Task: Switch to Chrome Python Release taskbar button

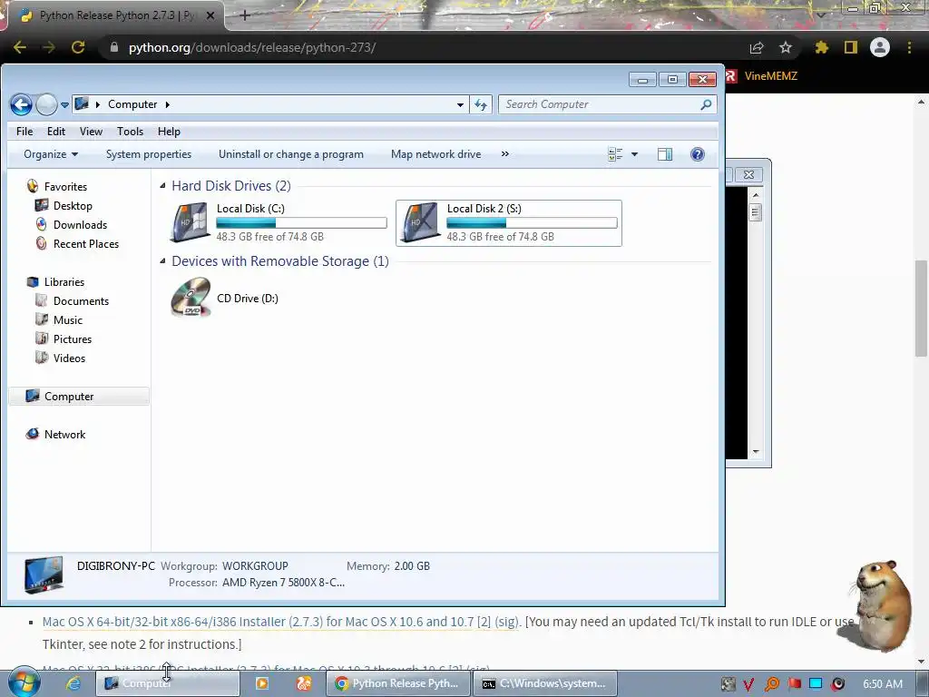Action: (x=398, y=683)
